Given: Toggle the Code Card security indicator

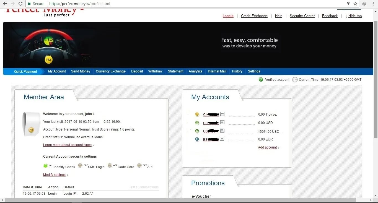Looking at the screenshot, I should pyautogui.click(x=110, y=165).
